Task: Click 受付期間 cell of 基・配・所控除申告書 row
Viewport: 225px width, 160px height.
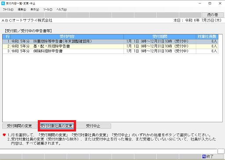Action: coord(160,46)
